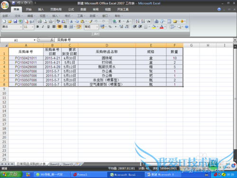Cut selection with the scissors icon
Image resolution: width=237 pixels, height=178 pixels.
click(x=72, y=21)
